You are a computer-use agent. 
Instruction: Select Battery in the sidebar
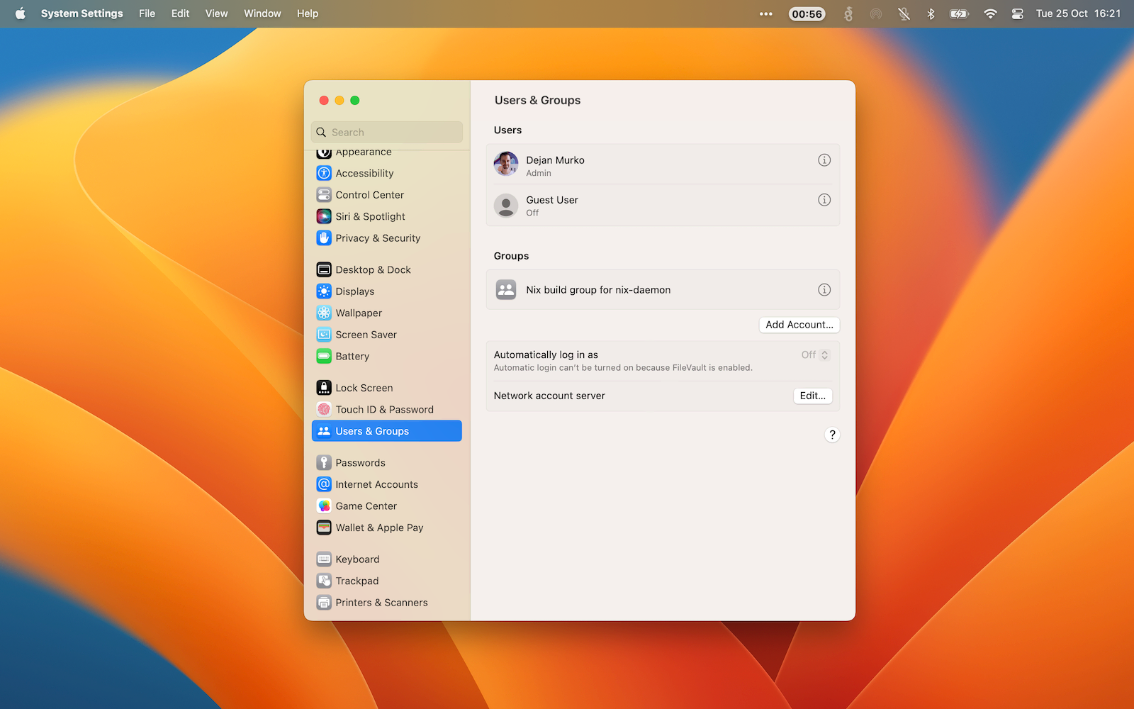tap(352, 357)
